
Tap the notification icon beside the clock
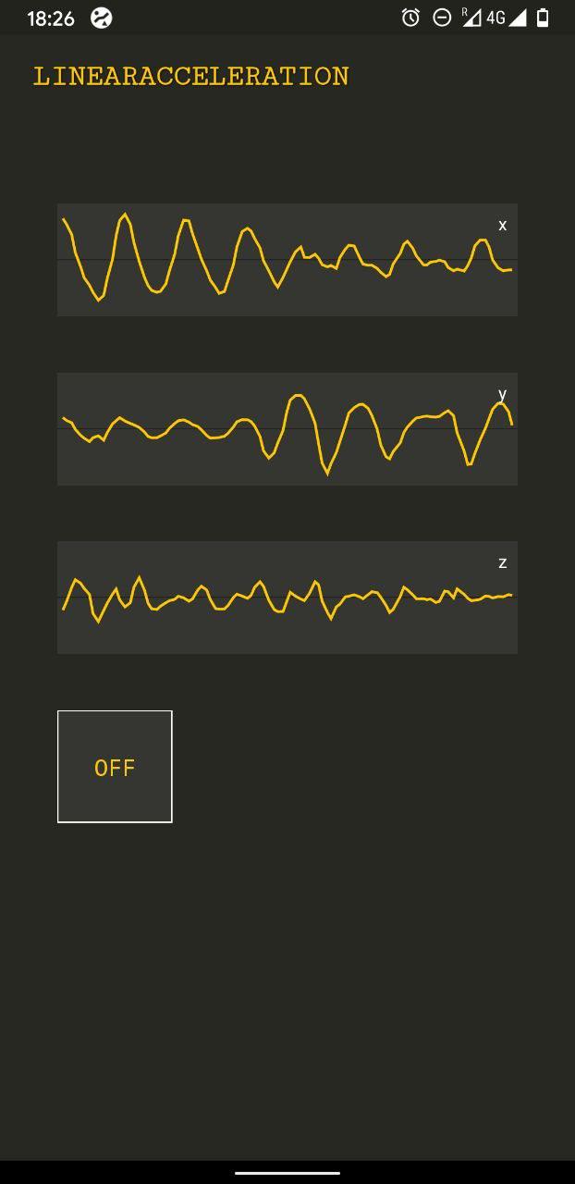tap(102, 18)
